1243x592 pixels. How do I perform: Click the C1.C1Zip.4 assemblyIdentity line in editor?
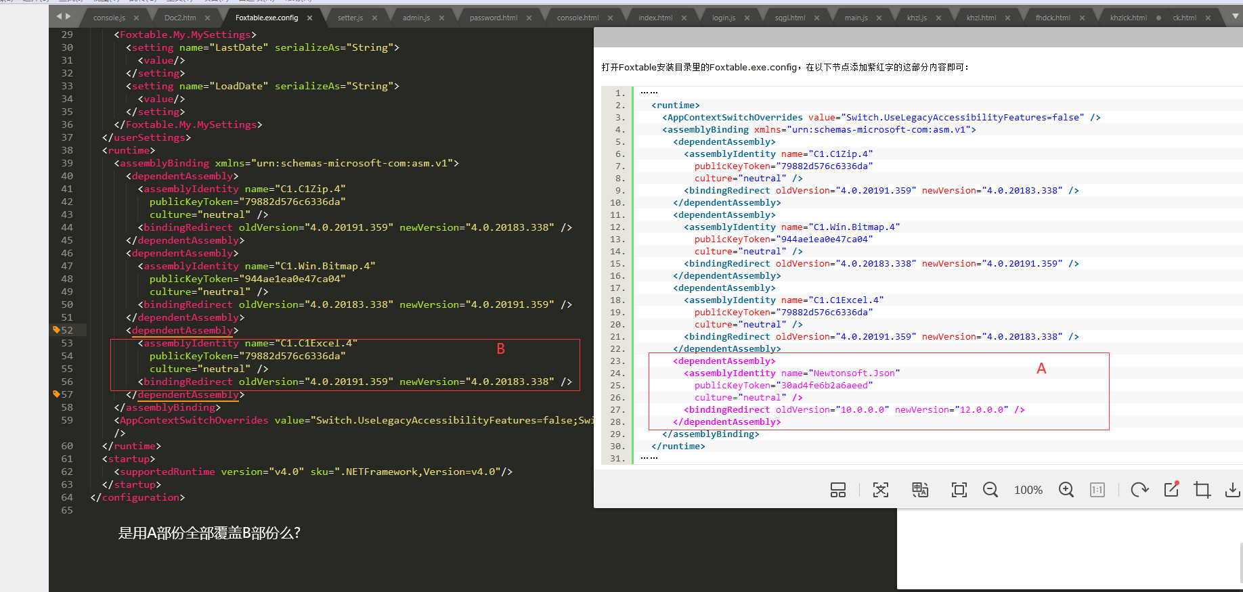click(x=242, y=189)
